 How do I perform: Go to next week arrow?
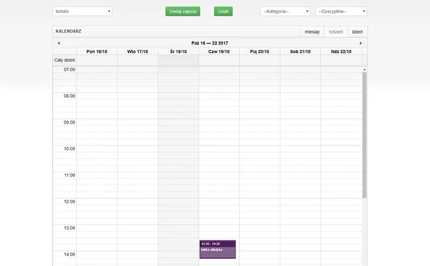(360, 43)
